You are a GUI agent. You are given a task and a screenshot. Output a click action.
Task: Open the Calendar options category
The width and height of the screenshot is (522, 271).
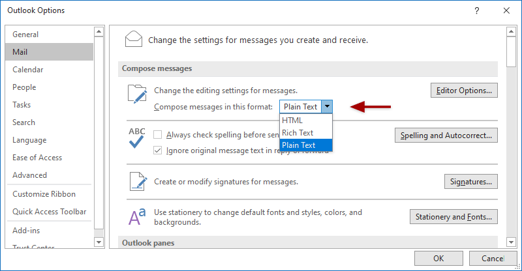pyautogui.click(x=50, y=70)
